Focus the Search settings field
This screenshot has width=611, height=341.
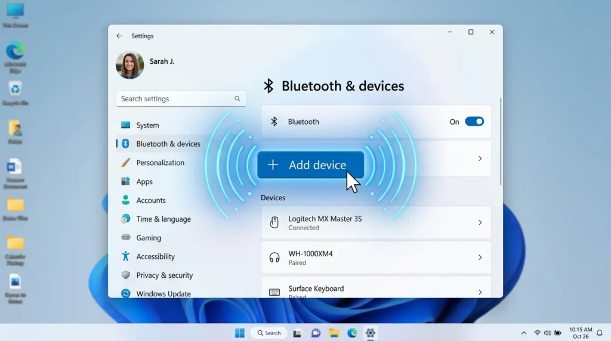point(181,98)
